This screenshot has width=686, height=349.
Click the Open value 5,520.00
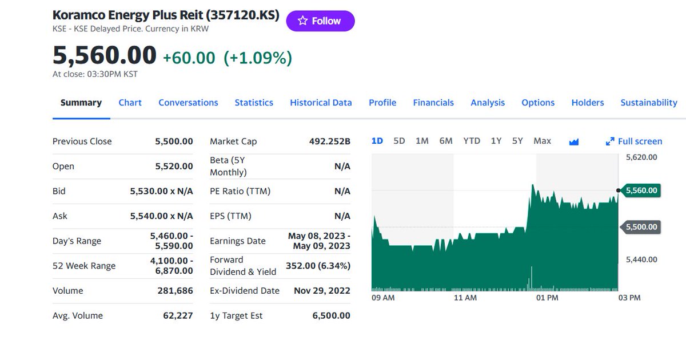coord(174,167)
